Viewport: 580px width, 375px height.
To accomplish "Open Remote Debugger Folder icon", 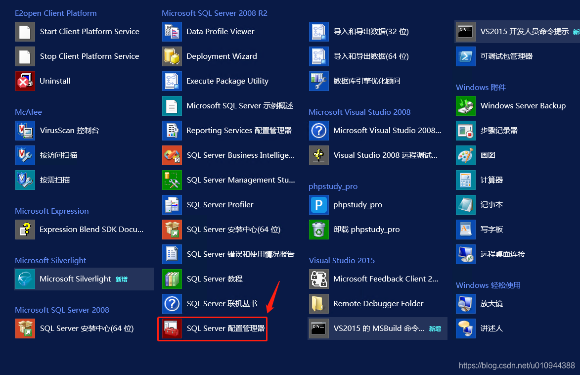I will pos(319,304).
